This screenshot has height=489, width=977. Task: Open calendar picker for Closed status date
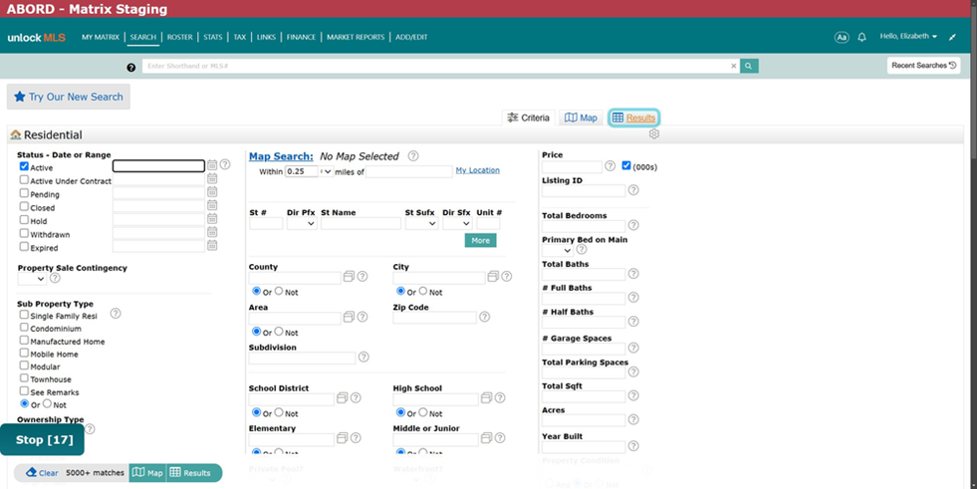212,205
